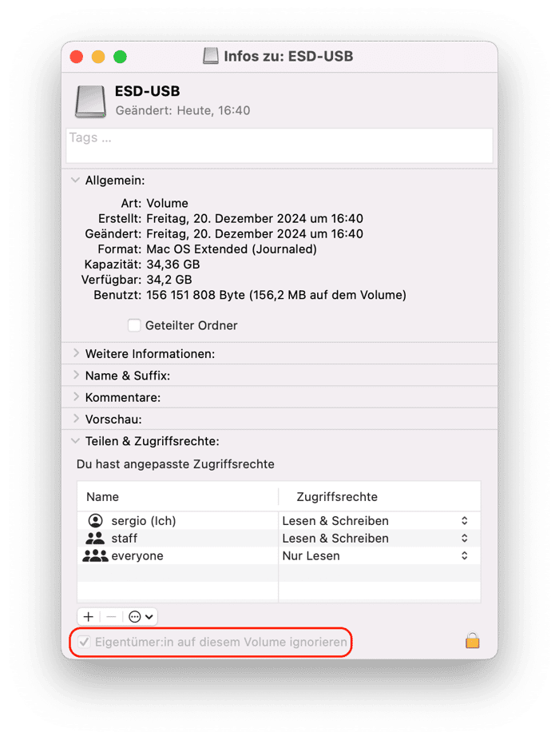559x740 pixels.
Task: Click the Kapazität value 34,36 GB
Action: pos(173,265)
